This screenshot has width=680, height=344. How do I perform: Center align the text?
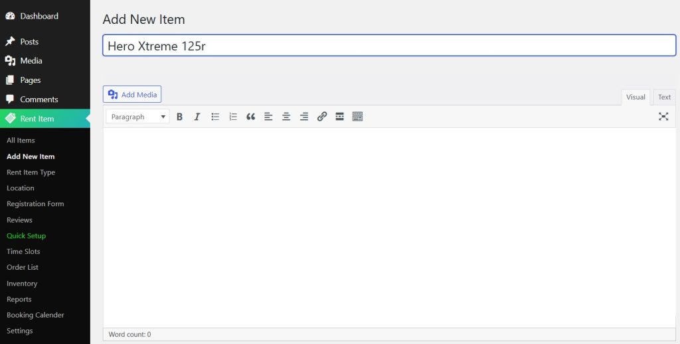pyautogui.click(x=286, y=117)
